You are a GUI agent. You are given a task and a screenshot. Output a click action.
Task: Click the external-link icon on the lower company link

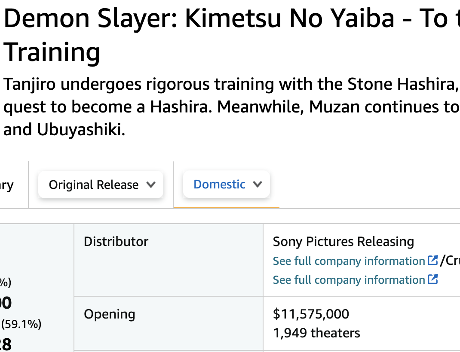point(433,279)
